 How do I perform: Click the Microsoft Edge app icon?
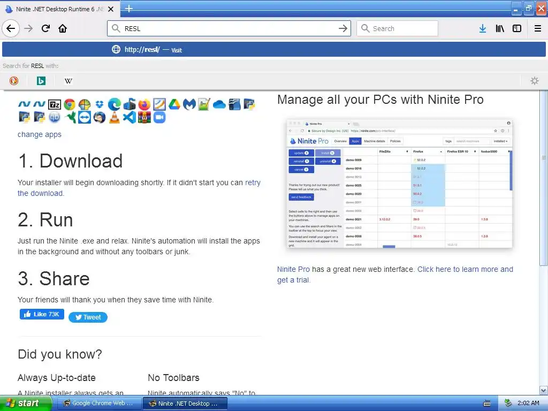click(x=115, y=104)
